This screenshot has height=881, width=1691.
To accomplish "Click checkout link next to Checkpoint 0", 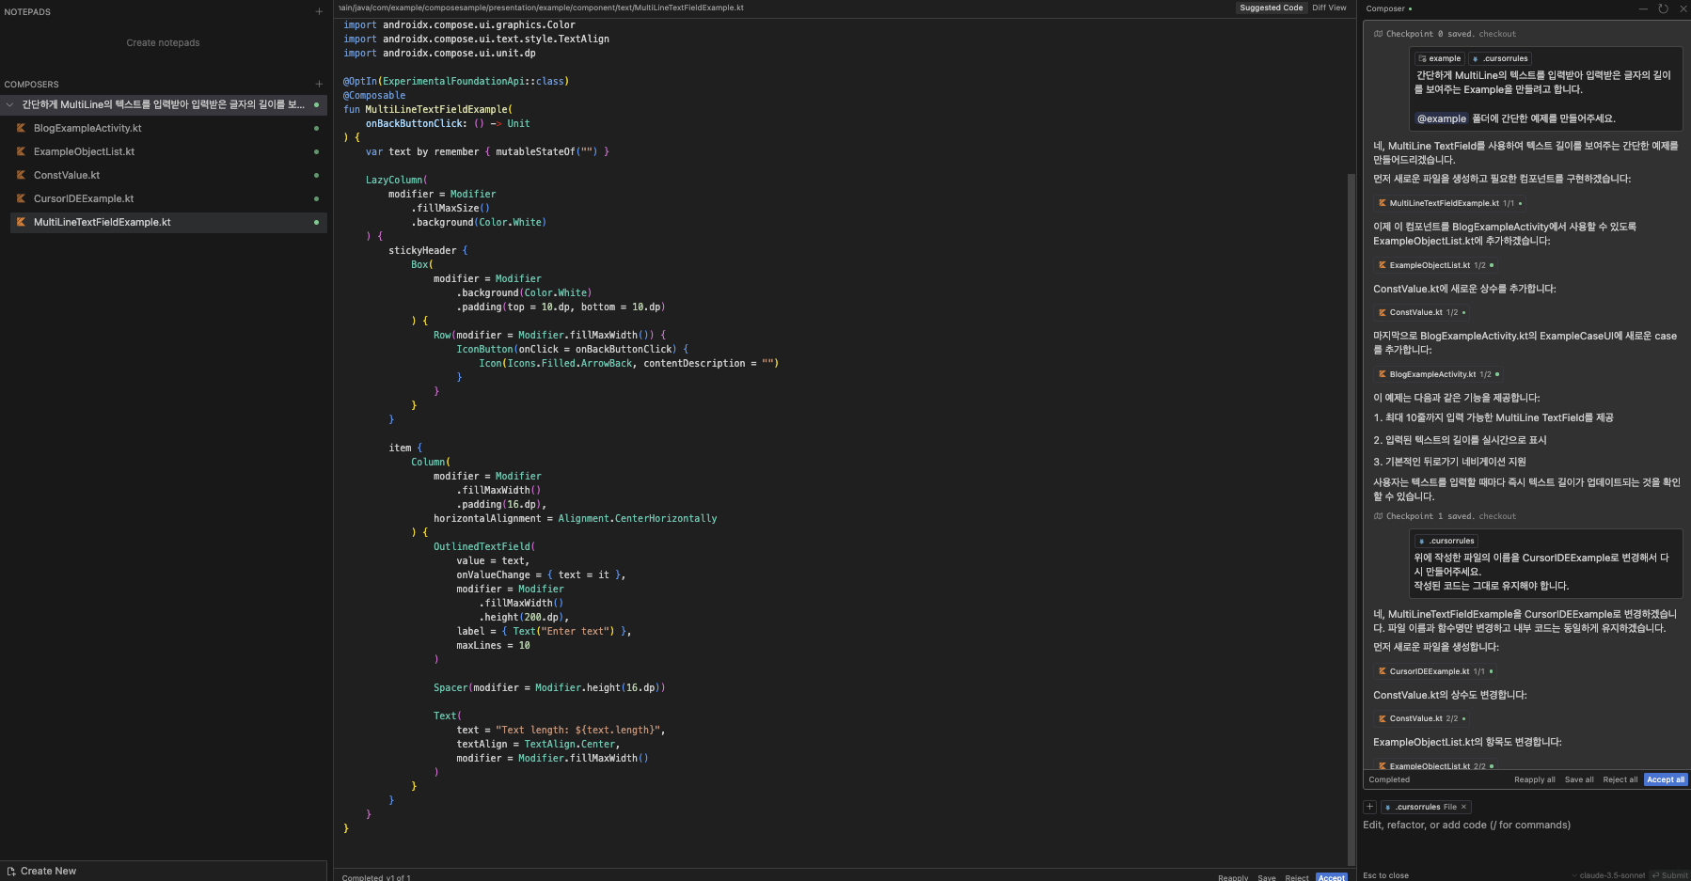I will (1497, 34).
